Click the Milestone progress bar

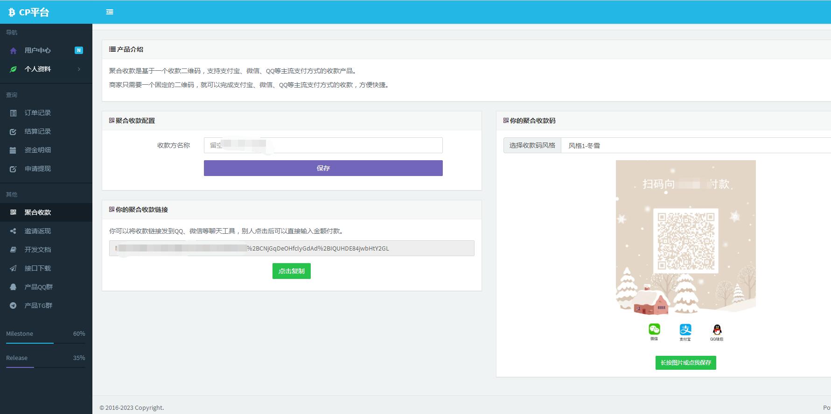click(45, 343)
